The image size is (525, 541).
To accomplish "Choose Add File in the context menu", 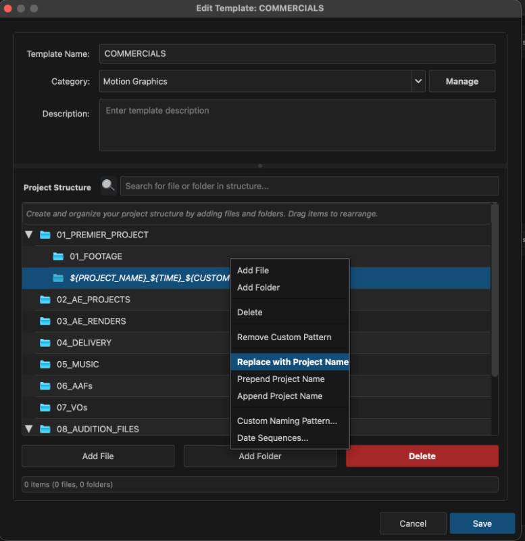I will coord(290,270).
